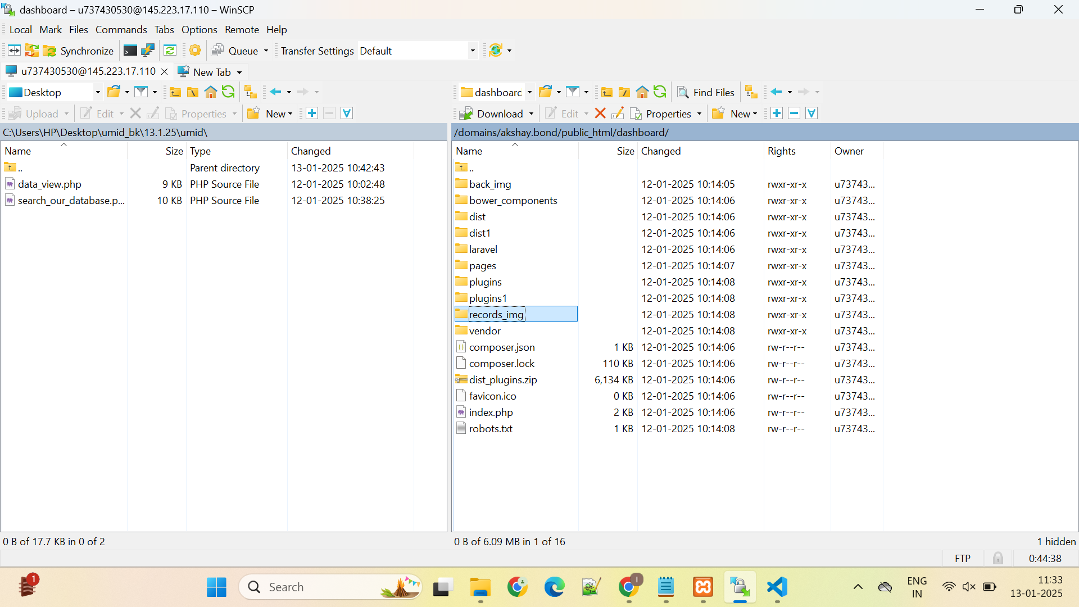Open the Commands menu
This screenshot has width=1079, height=607.
tap(121, 30)
